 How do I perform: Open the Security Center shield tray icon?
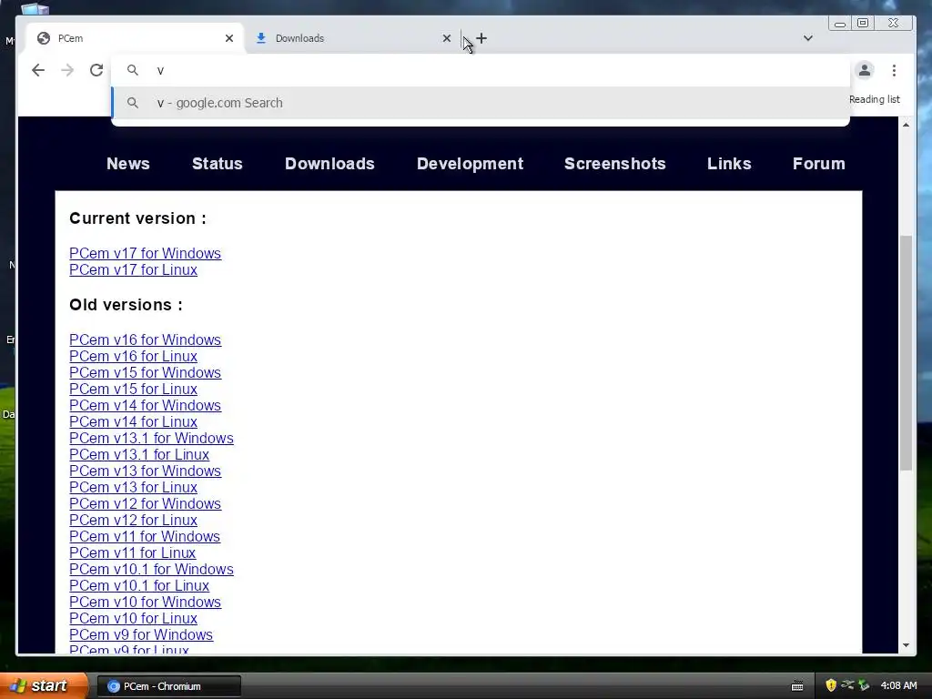point(831,685)
